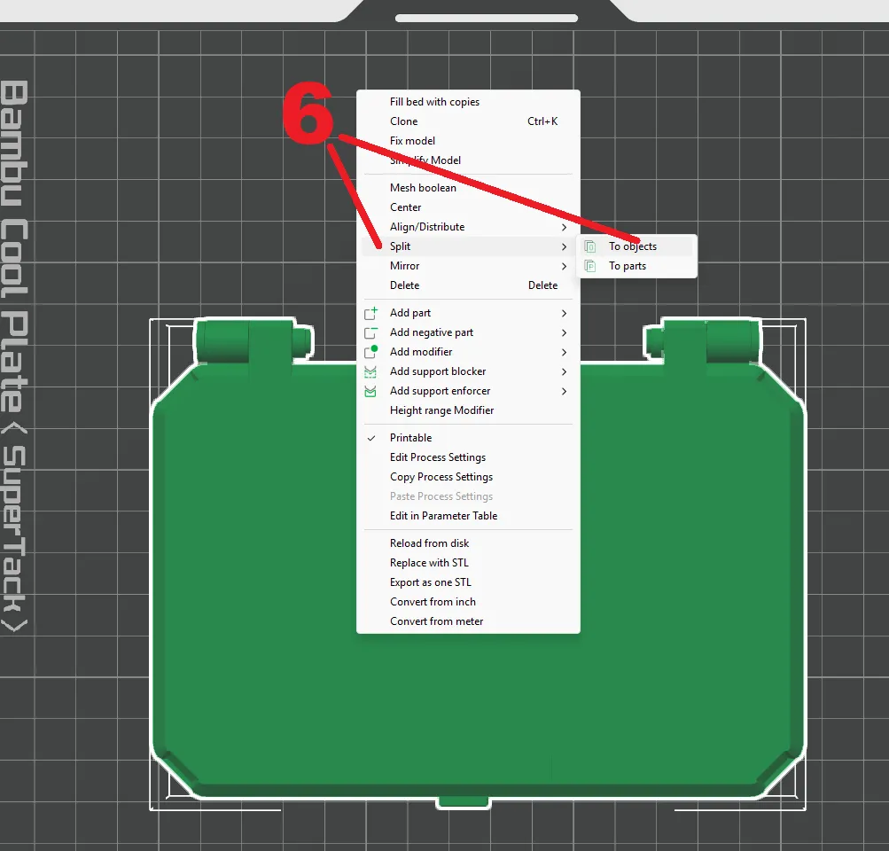
Task: Expand the Add support enforcer arrow
Action: [x=564, y=391]
